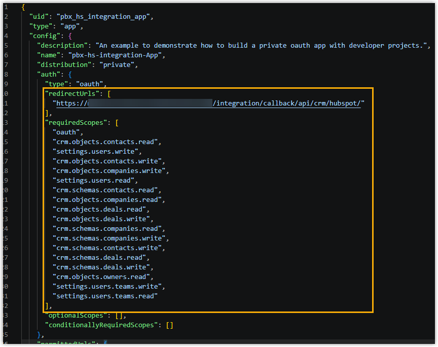438x347 pixels.
Task: Select "crm.objects.owners.read" scope
Action: pyautogui.click(x=101, y=277)
